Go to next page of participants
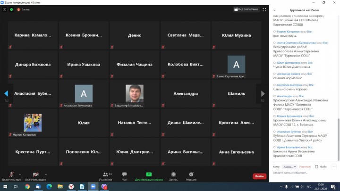The height and width of the screenshot is (191, 340). point(263,93)
